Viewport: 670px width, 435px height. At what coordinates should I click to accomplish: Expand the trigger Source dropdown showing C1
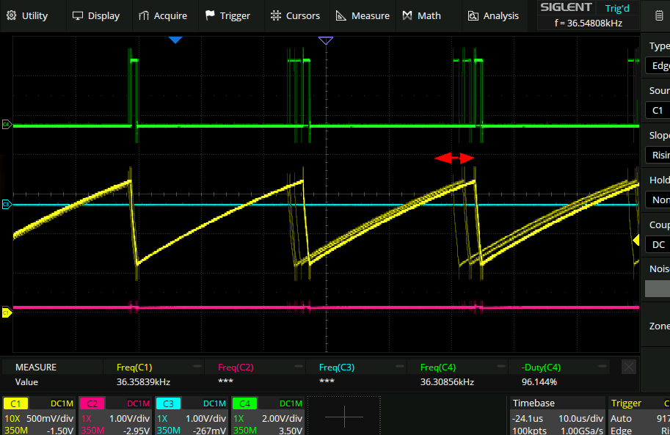(659, 110)
